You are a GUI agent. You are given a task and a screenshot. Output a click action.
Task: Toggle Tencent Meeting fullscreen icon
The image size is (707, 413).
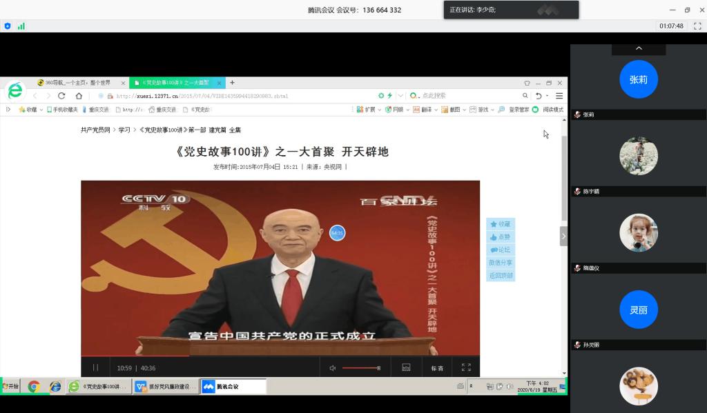(x=697, y=26)
